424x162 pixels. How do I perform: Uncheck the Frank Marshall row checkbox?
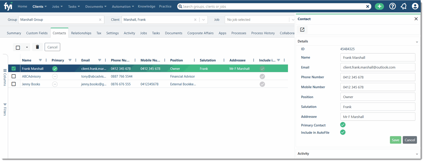pos(14,69)
